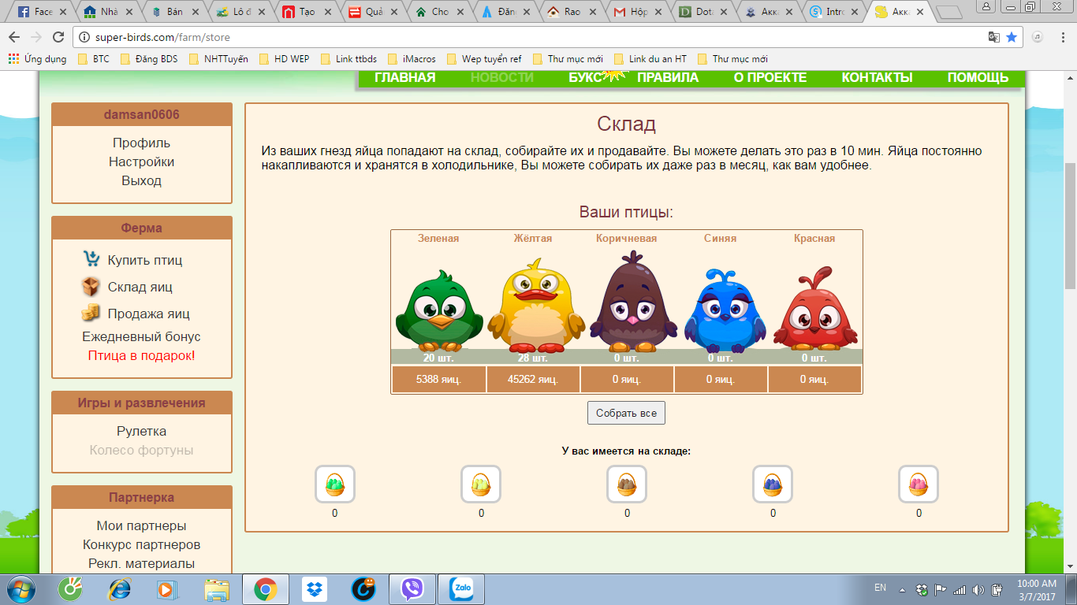This screenshot has height=605, width=1077.
Task: Switch to the Dota browser tab
Action: pos(703,12)
